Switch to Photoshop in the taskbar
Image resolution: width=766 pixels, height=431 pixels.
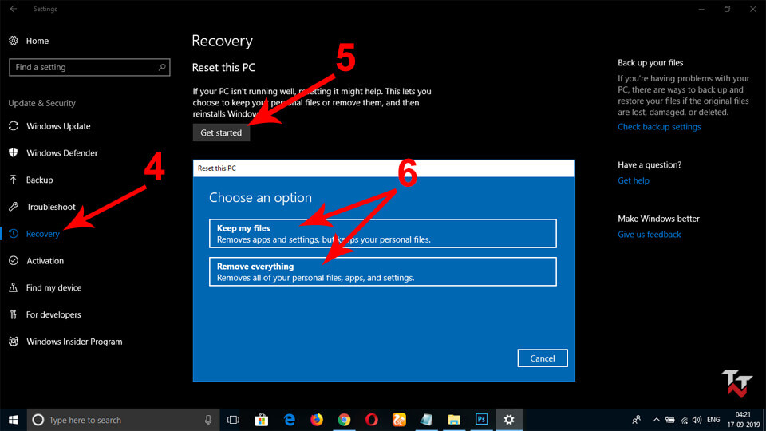pos(481,420)
